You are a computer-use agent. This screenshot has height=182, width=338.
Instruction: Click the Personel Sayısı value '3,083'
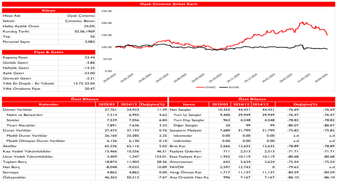(x=90, y=42)
